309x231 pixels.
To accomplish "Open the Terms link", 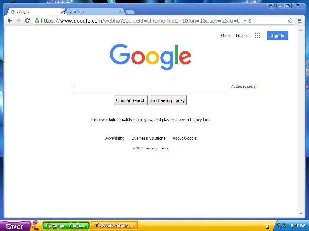I will [164, 148].
